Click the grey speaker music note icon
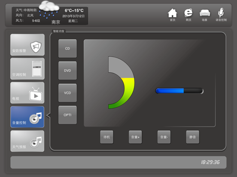Screen dimensions: 237x177 coord(36,142)
